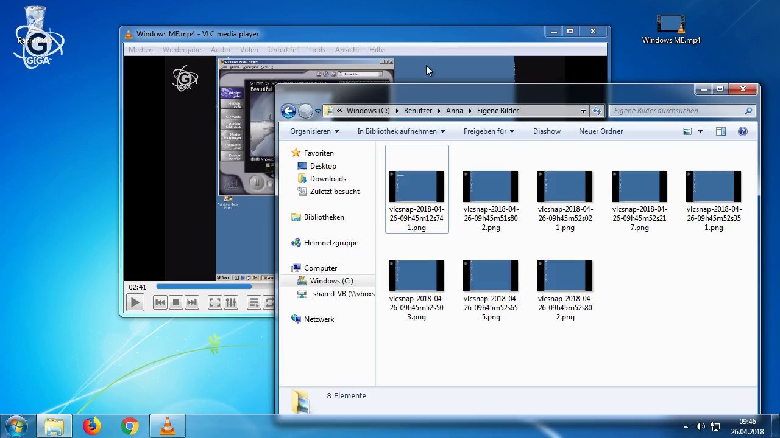Open In Bibliothek aufnehmen dropdown

(401, 131)
